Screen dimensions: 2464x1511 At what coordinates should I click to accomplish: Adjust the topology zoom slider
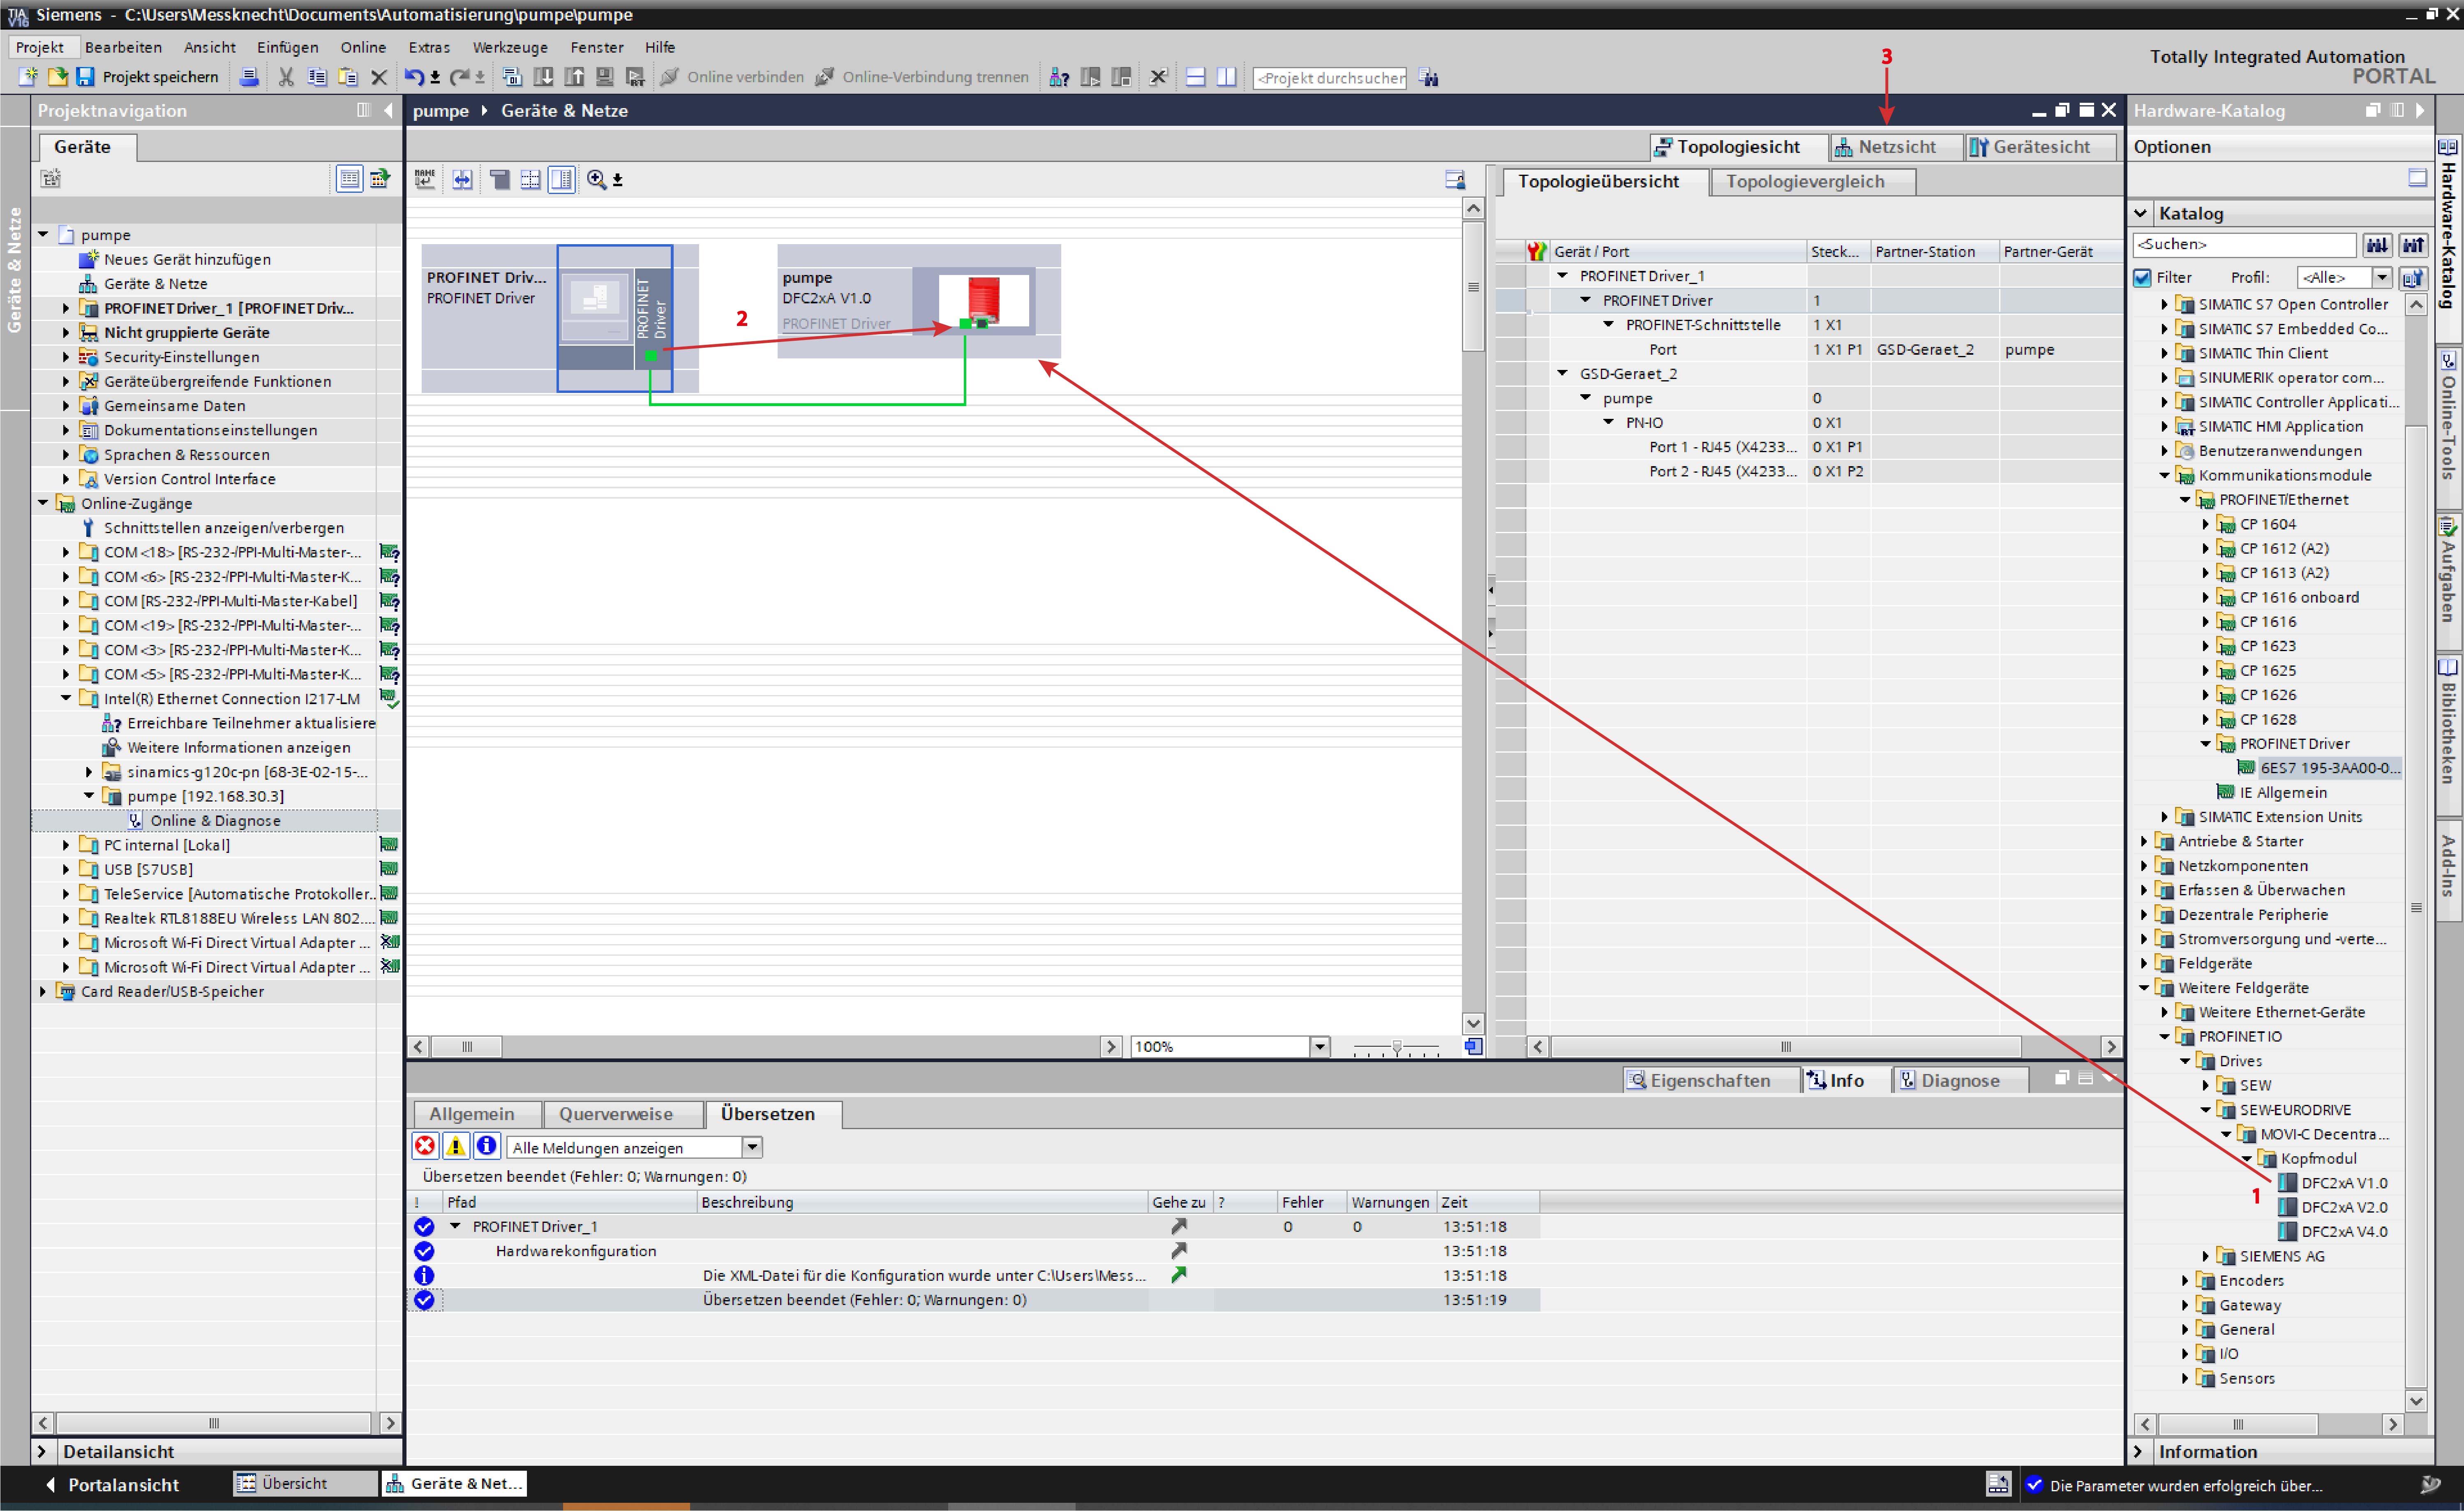click(x=1396, y=1047)
